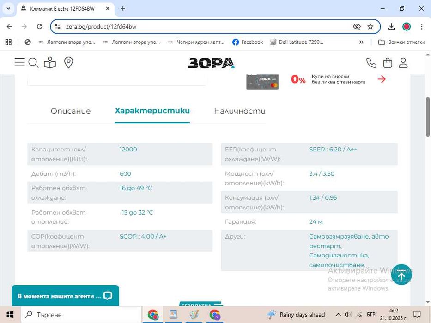Open the Dell Latitude 7290 bookmark
Viewport: 431px width, 323px height.
point(297,42)
